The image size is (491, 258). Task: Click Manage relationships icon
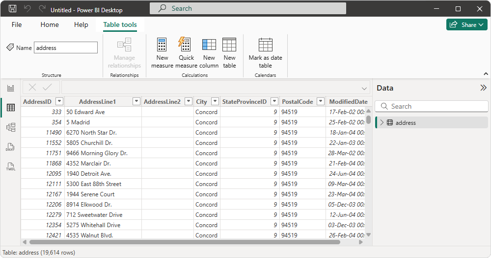pyautogui.click(x=124, y=45)
